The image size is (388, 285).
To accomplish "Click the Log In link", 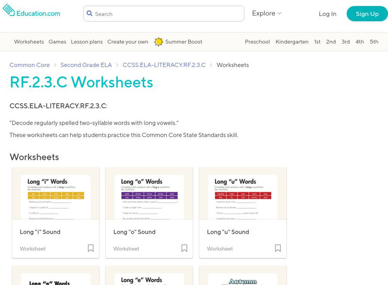I will [327, 14].
